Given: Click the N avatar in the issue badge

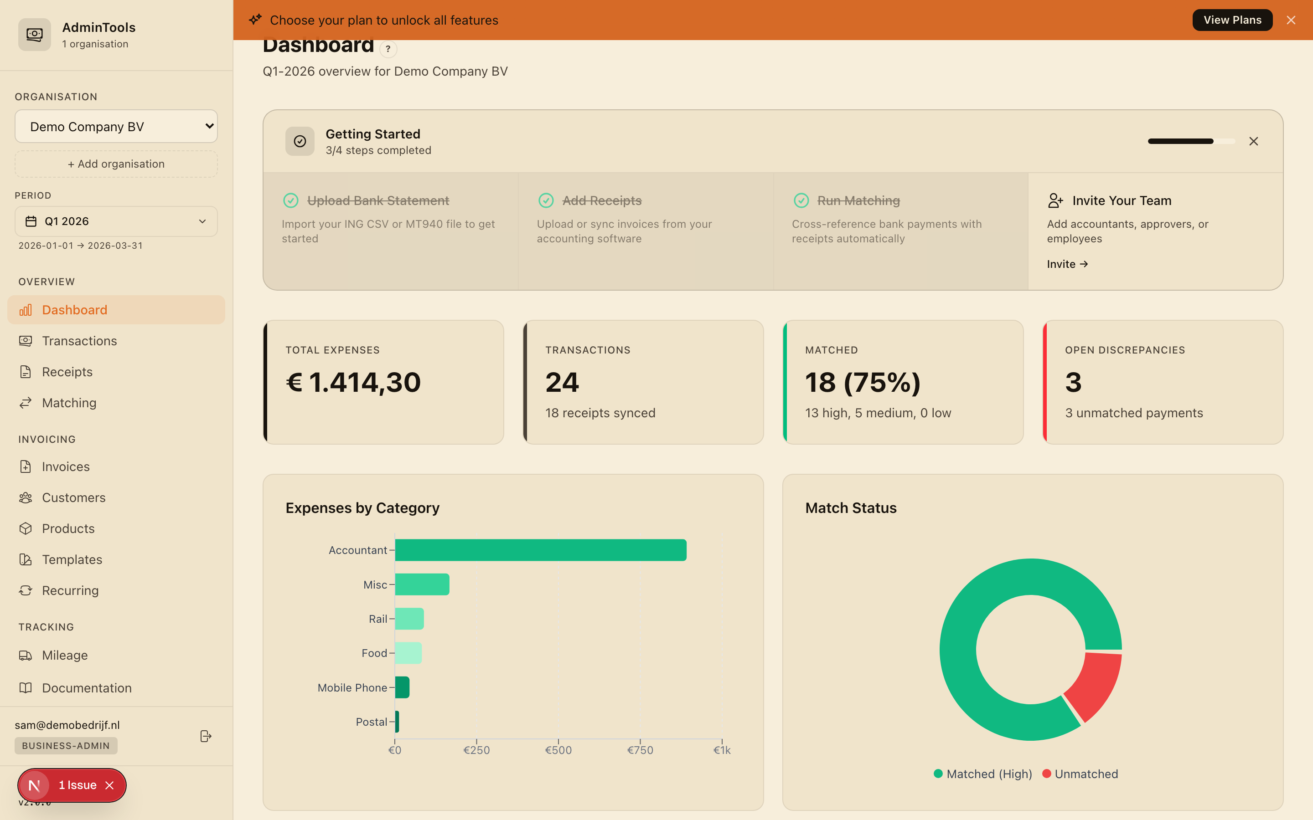Looking at the screenshot, I should coord(34,785).
